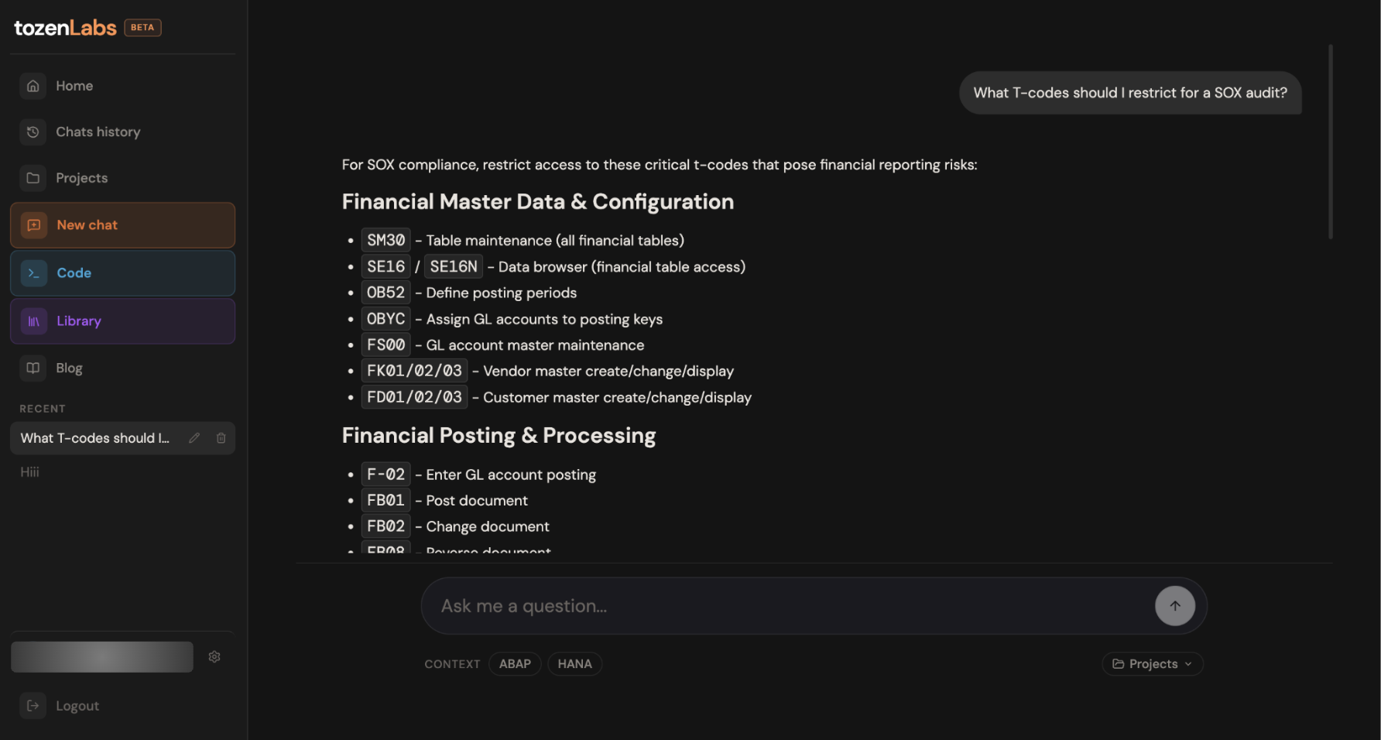
Task: Click the Blog open-book icon
Action: (x=33, y=368)
